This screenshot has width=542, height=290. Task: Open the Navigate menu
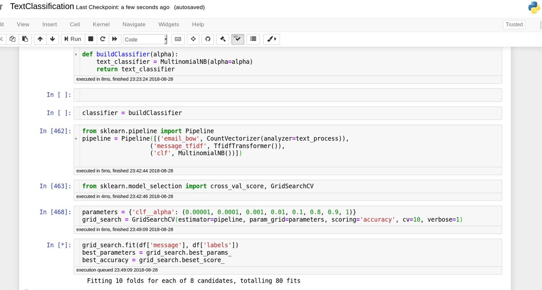pyautogui.click(x=134, y=24)
